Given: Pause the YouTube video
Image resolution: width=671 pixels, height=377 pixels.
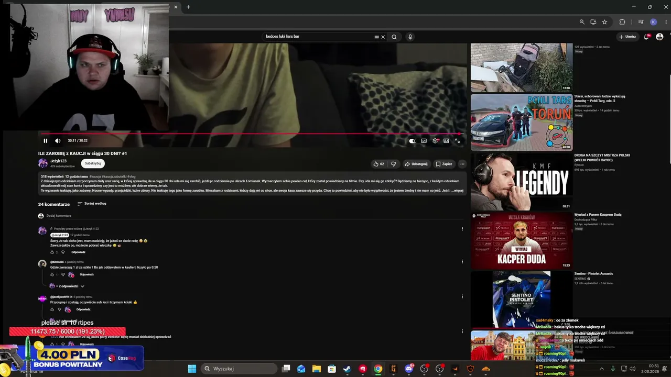Looking at the screenshot, I should [x=46, y=141].
